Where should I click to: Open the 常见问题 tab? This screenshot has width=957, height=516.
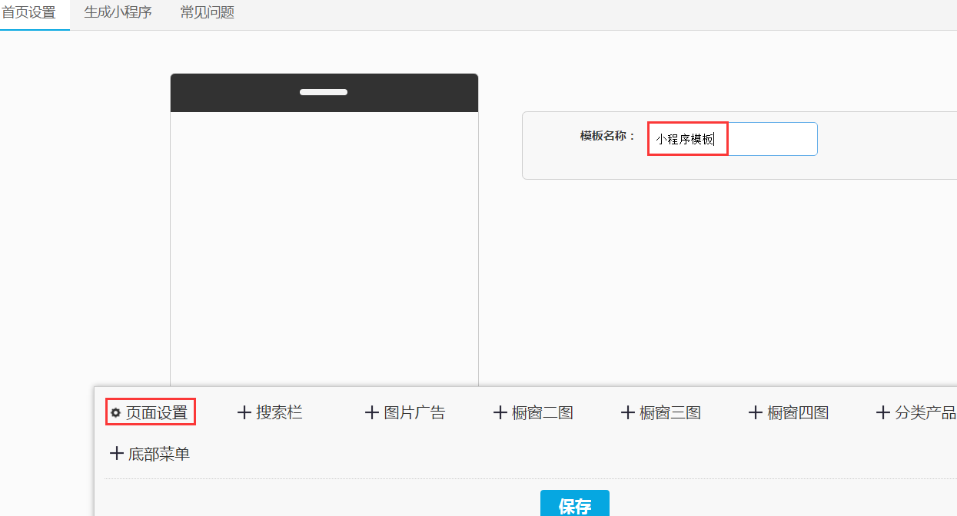[x=208, y=12]
